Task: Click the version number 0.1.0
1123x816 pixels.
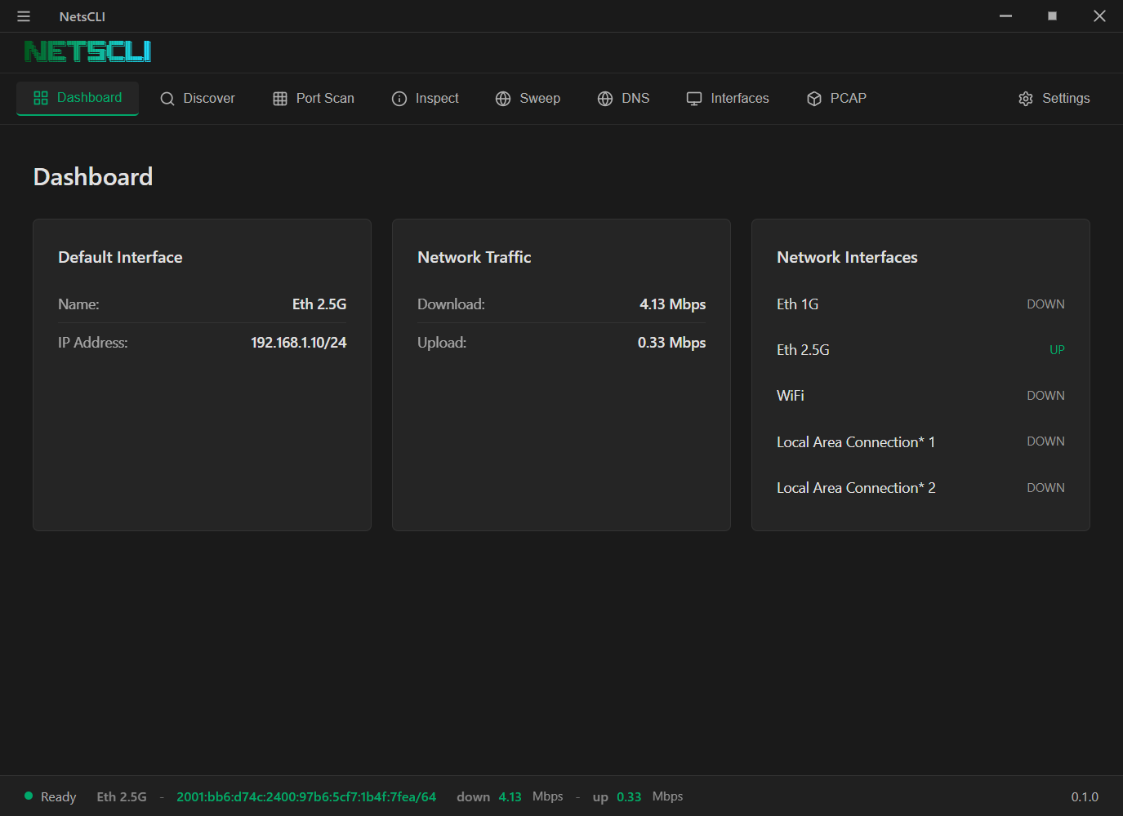Action: point(1086,796)
